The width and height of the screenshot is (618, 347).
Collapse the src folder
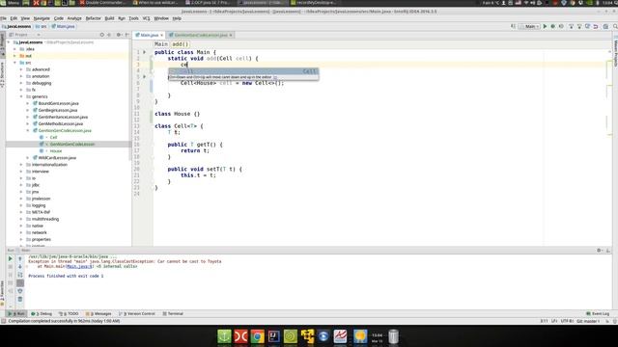15,63
